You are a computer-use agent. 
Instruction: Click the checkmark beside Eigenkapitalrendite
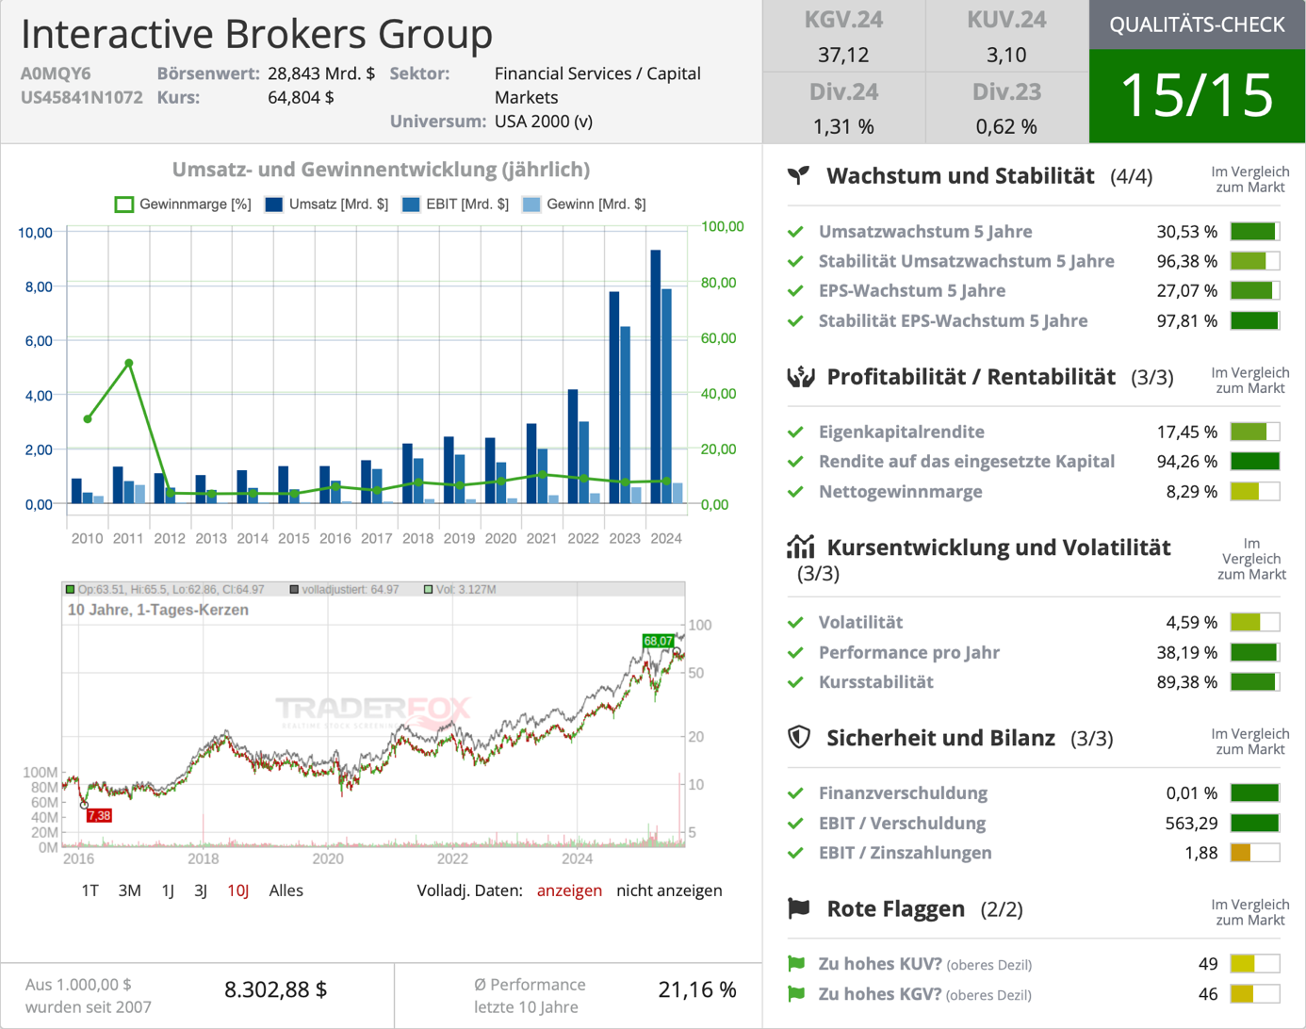pos(796,432)
